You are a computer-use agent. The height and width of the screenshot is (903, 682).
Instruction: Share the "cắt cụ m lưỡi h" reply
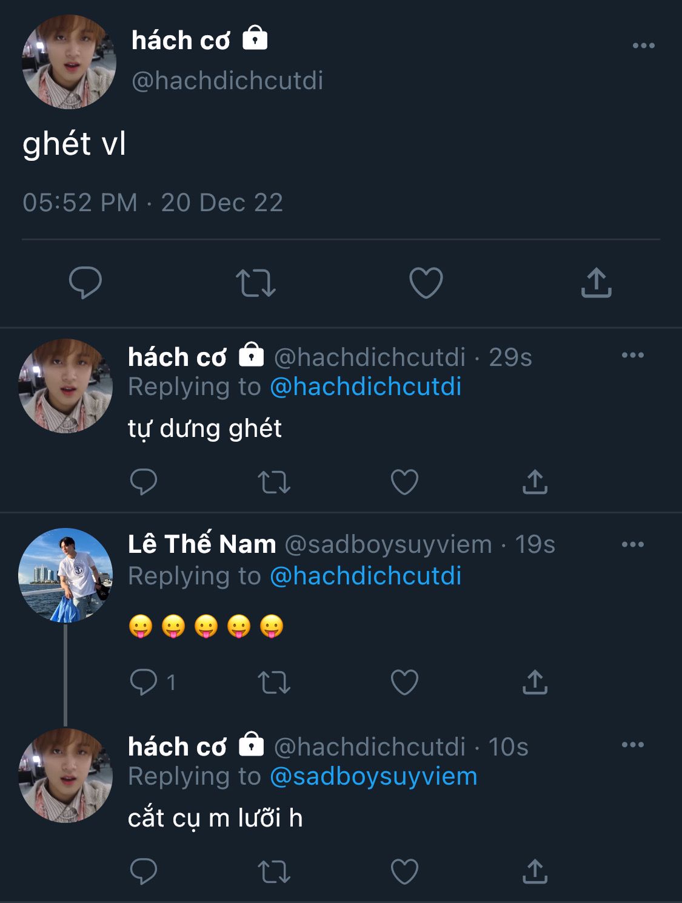(535, 871)
